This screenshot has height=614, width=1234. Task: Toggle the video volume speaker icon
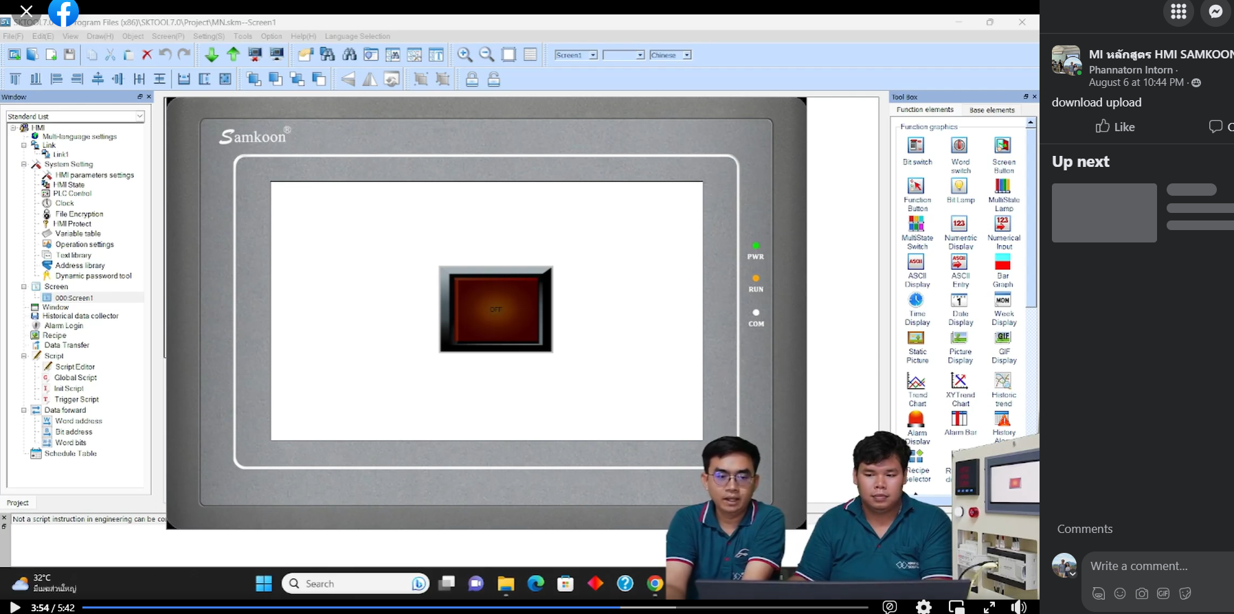[1019, 606]
